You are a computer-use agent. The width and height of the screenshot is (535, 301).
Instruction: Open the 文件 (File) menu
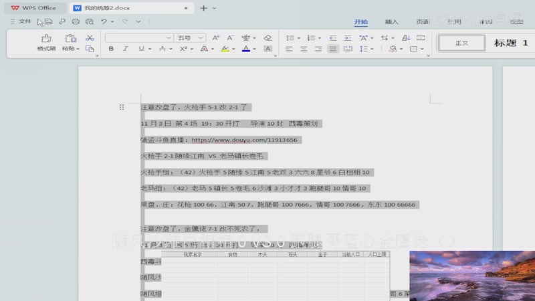click(21, 21)
